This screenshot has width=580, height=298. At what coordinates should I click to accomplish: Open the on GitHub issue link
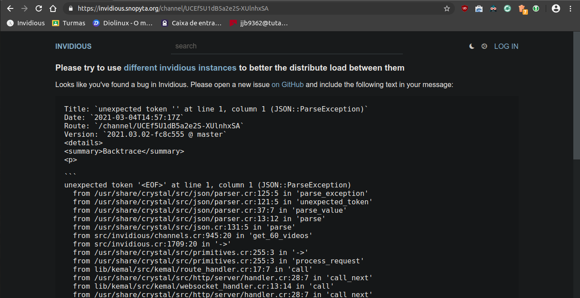288,84
